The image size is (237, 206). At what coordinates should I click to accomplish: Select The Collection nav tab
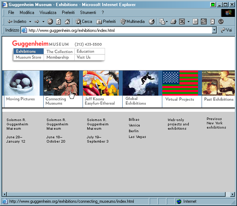click(x=59, y=52)
